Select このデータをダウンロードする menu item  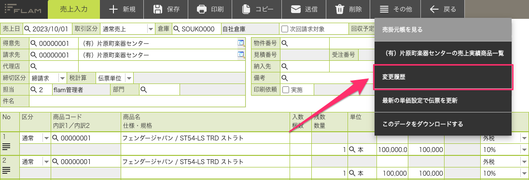[443, 124]
